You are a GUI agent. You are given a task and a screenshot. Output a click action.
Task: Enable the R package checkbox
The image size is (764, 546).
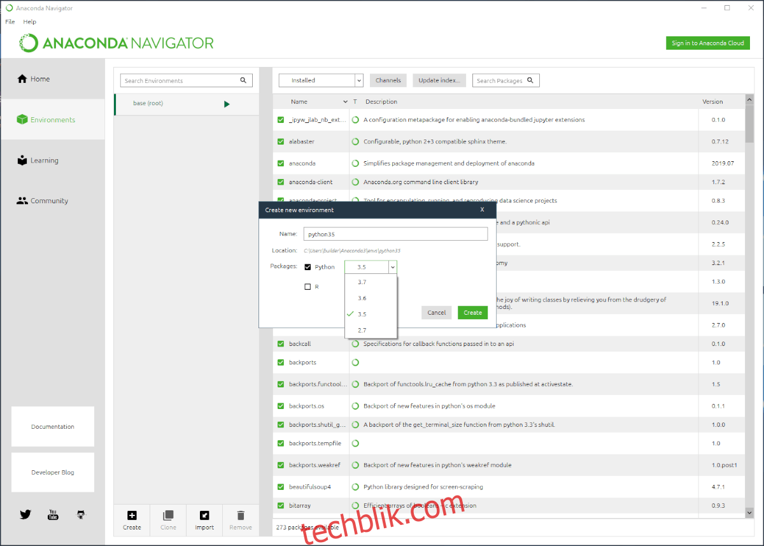tap(308, 287)
